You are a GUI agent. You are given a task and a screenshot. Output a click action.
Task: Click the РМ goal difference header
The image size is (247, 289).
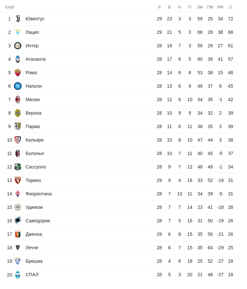pyautogui.click(x=220, y=7)
